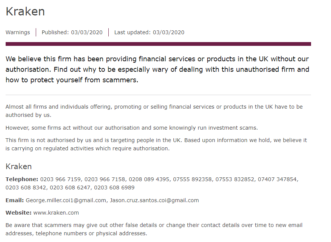The image size is (331, 242).
Task: Click the Telephone label
Action: [22, 179]
